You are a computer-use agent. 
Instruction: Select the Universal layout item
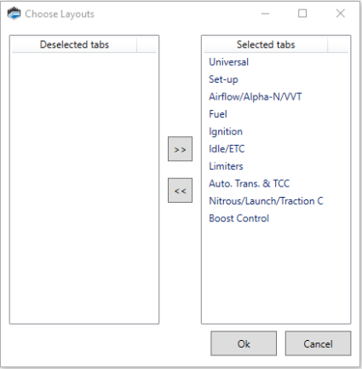point(228,62)
